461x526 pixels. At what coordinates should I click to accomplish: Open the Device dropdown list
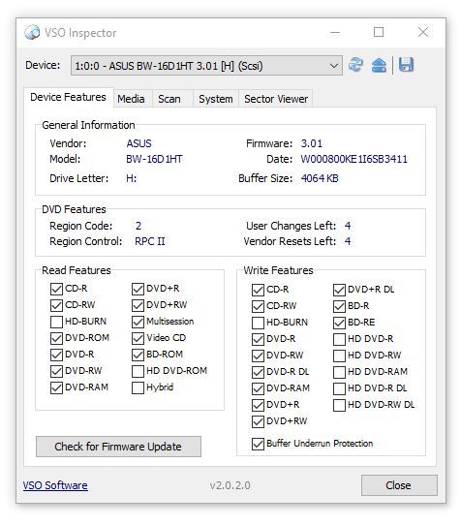[x=206, y=66]
